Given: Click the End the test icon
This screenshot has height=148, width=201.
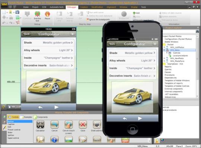Looking at the screenshot, I should (37, 14).
